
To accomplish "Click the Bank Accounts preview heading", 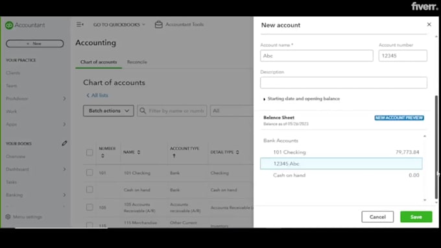I will (281, 141).
